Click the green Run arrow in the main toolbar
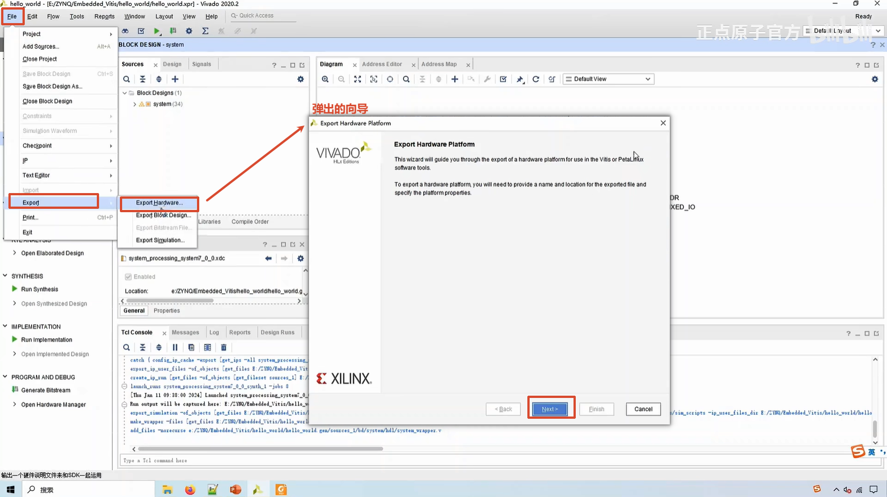 point(157,31)
